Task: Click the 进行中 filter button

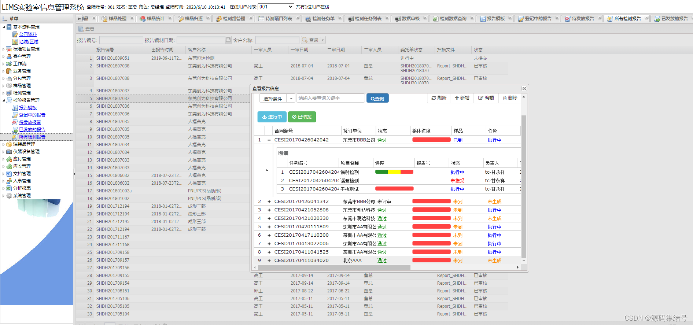Action: click(x=272, y=117)
